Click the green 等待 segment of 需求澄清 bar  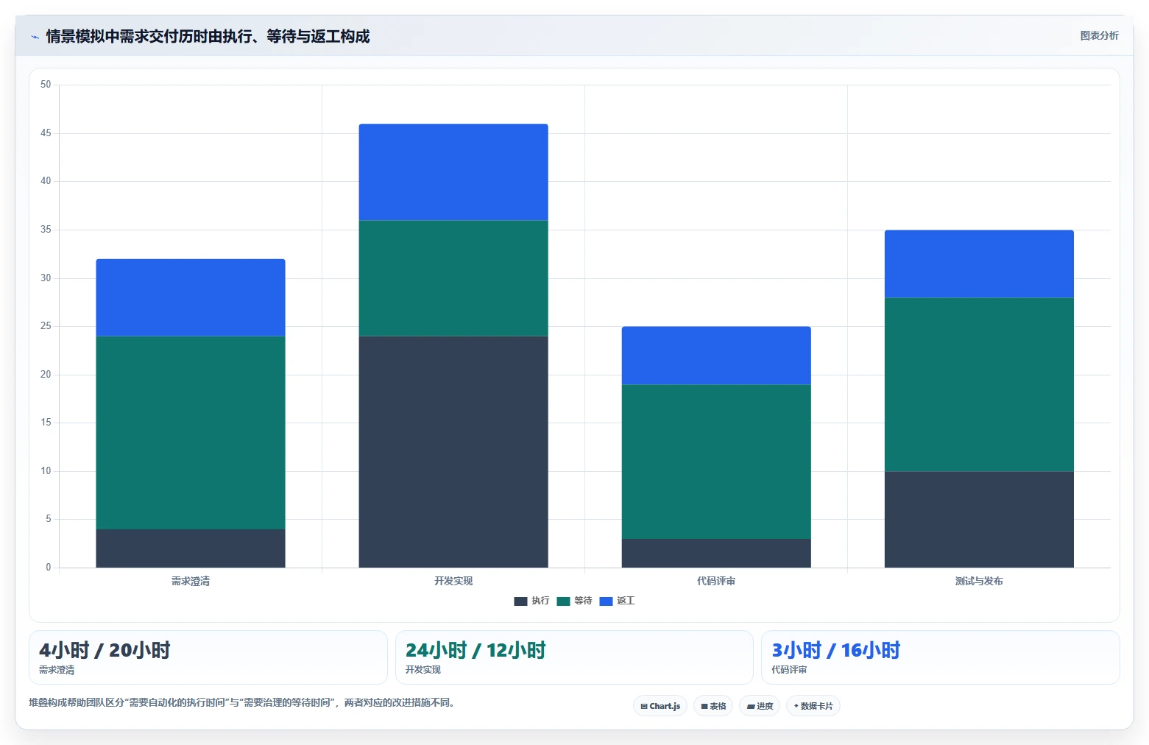coord(191,433)
